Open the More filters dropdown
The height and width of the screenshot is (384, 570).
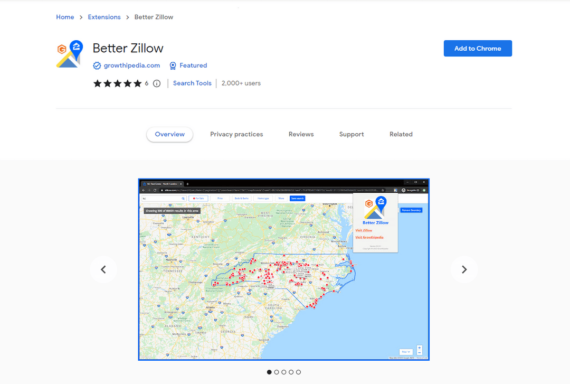tap(281, 198)
